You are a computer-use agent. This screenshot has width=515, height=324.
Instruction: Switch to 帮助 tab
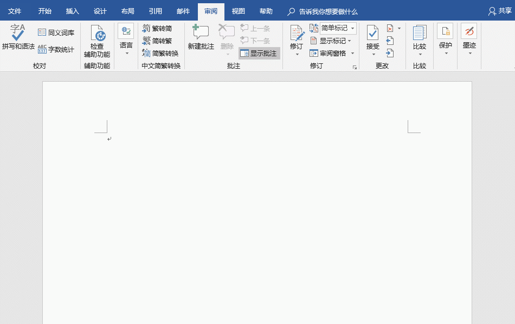click(266, 11)
